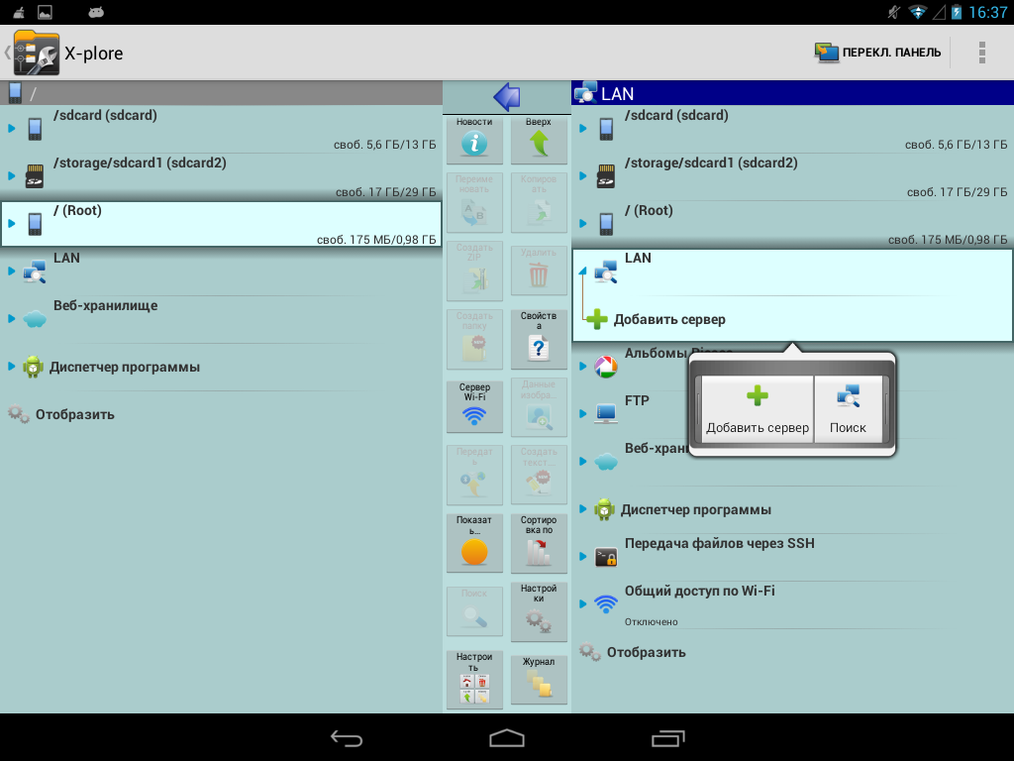
Task: Open Настроить buttons configuration
Action: click(x=474, y=680)
